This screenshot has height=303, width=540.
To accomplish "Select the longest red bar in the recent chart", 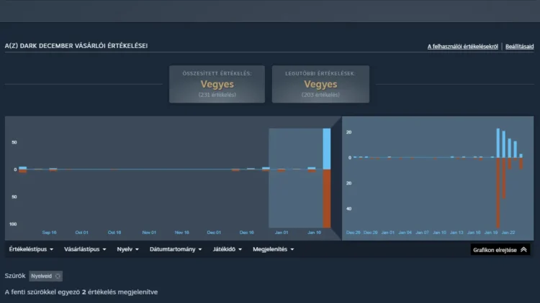I will pos(498,192).
